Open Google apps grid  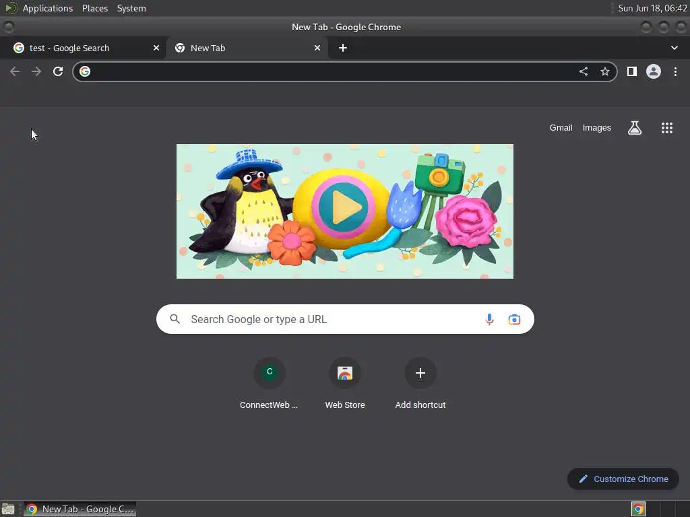[x=666, y=128]
